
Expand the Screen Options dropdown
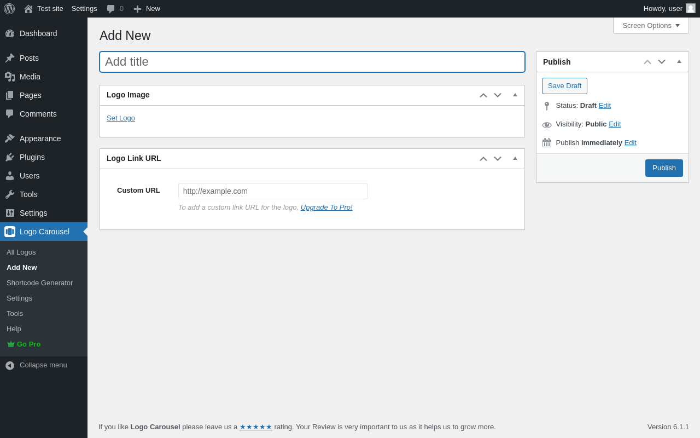coord(651,25)
